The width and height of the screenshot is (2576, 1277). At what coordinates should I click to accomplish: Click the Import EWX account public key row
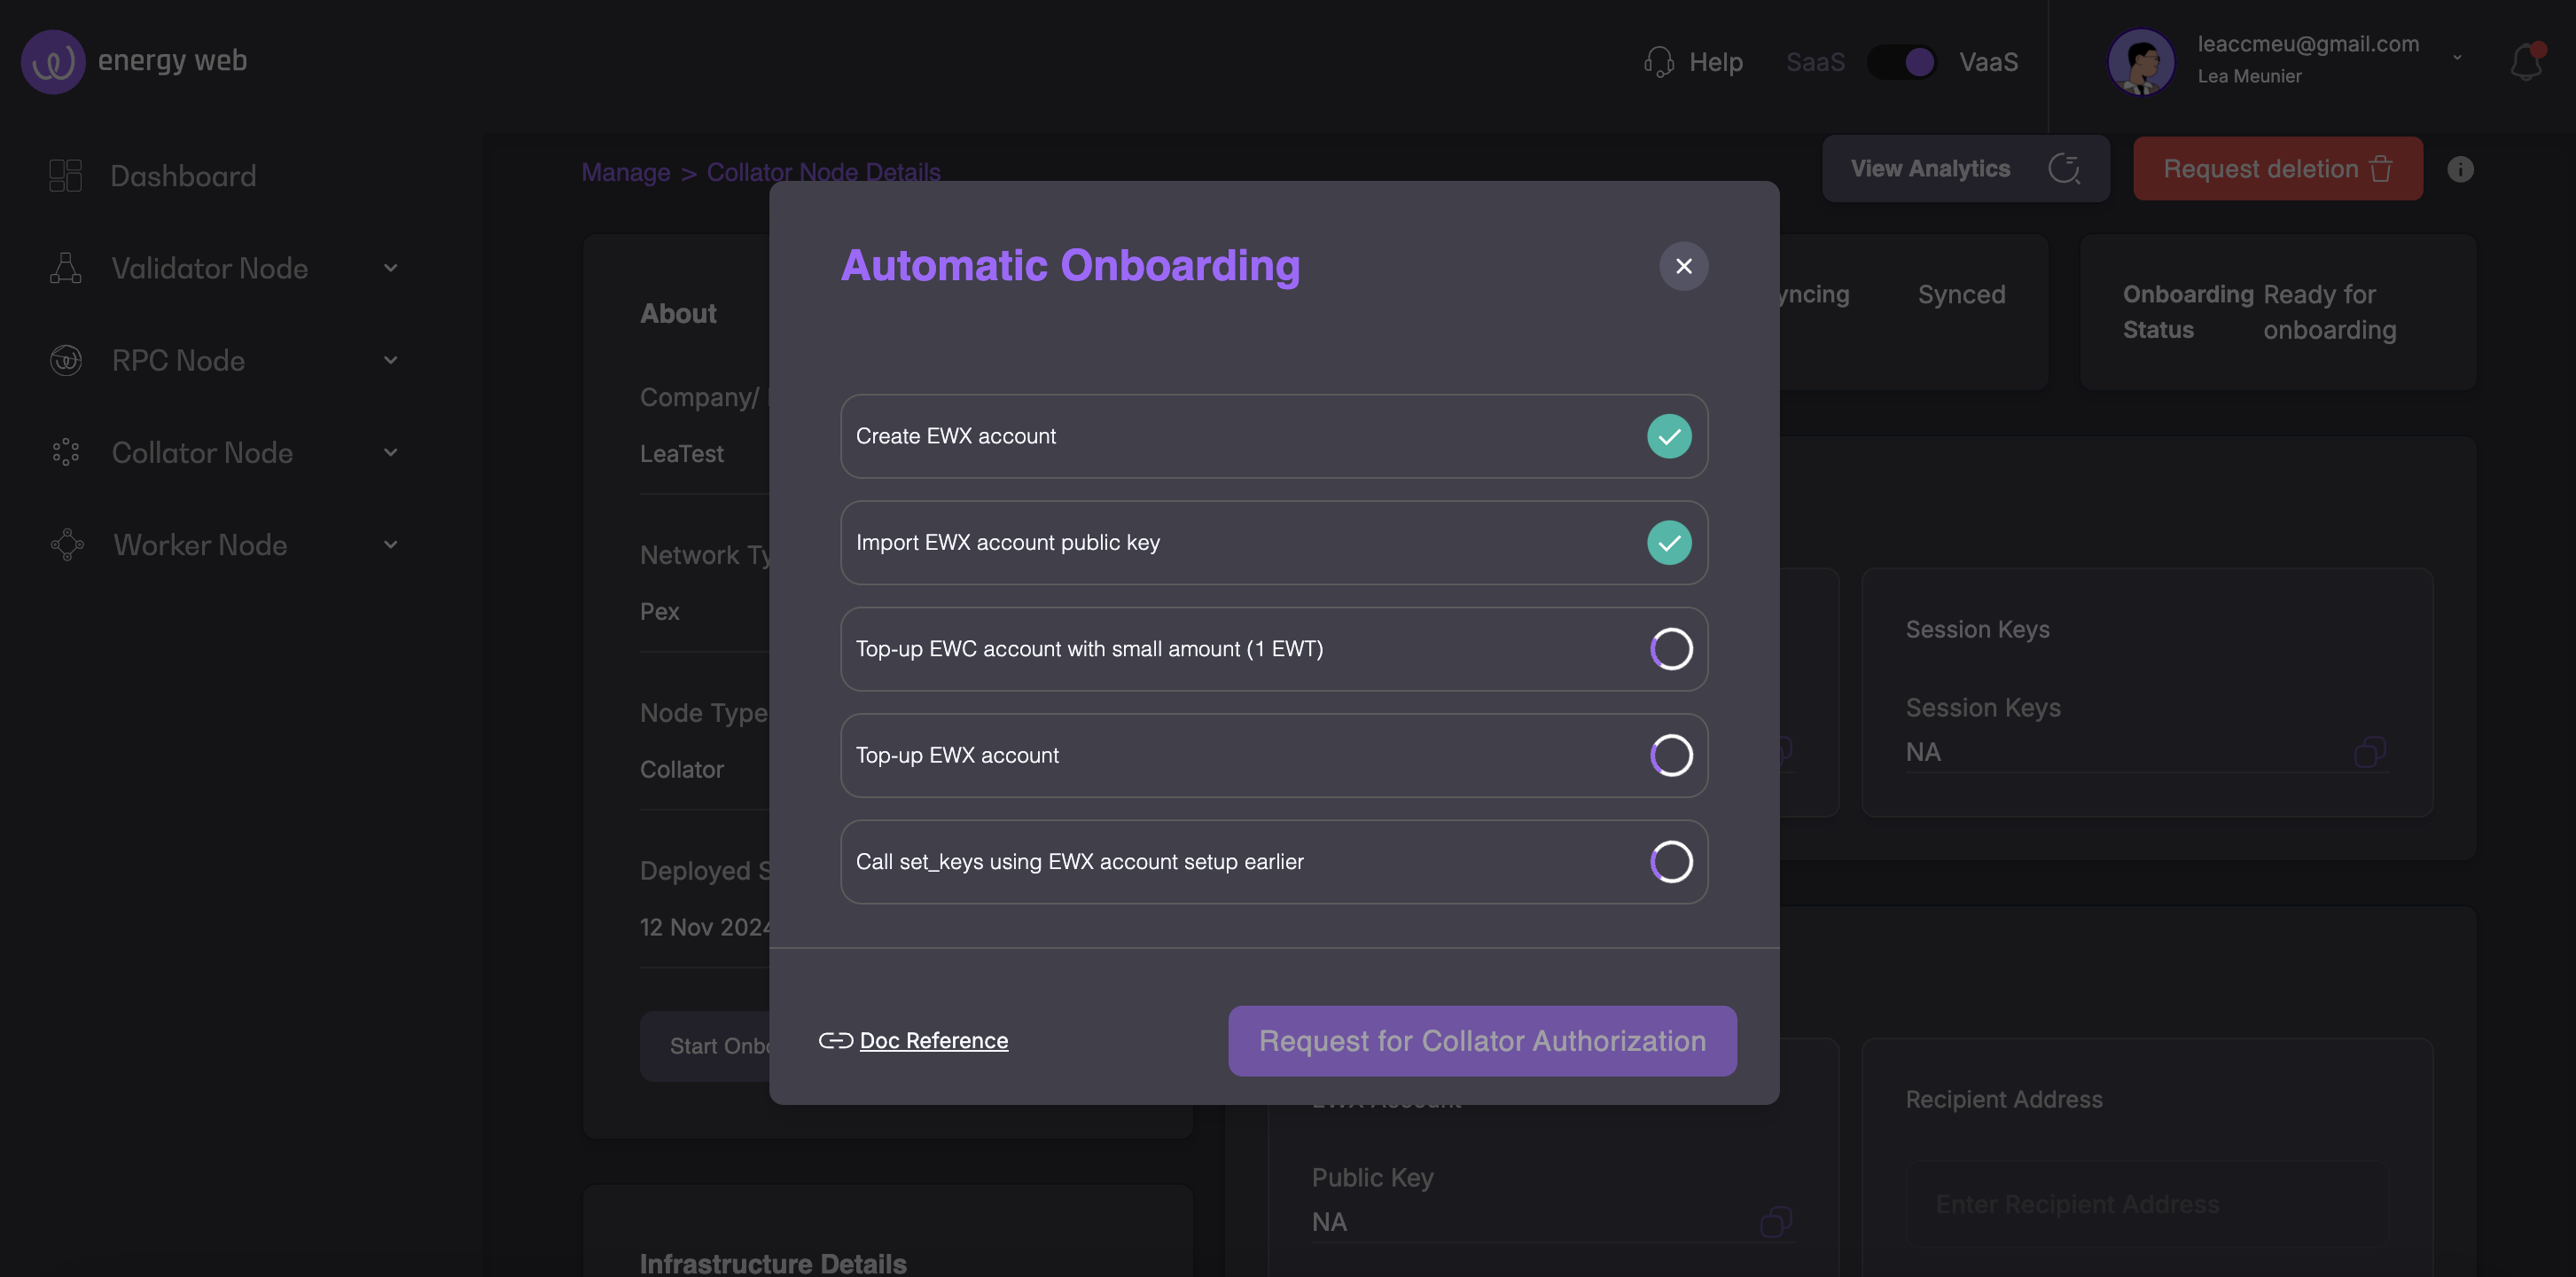point(1273,542)
